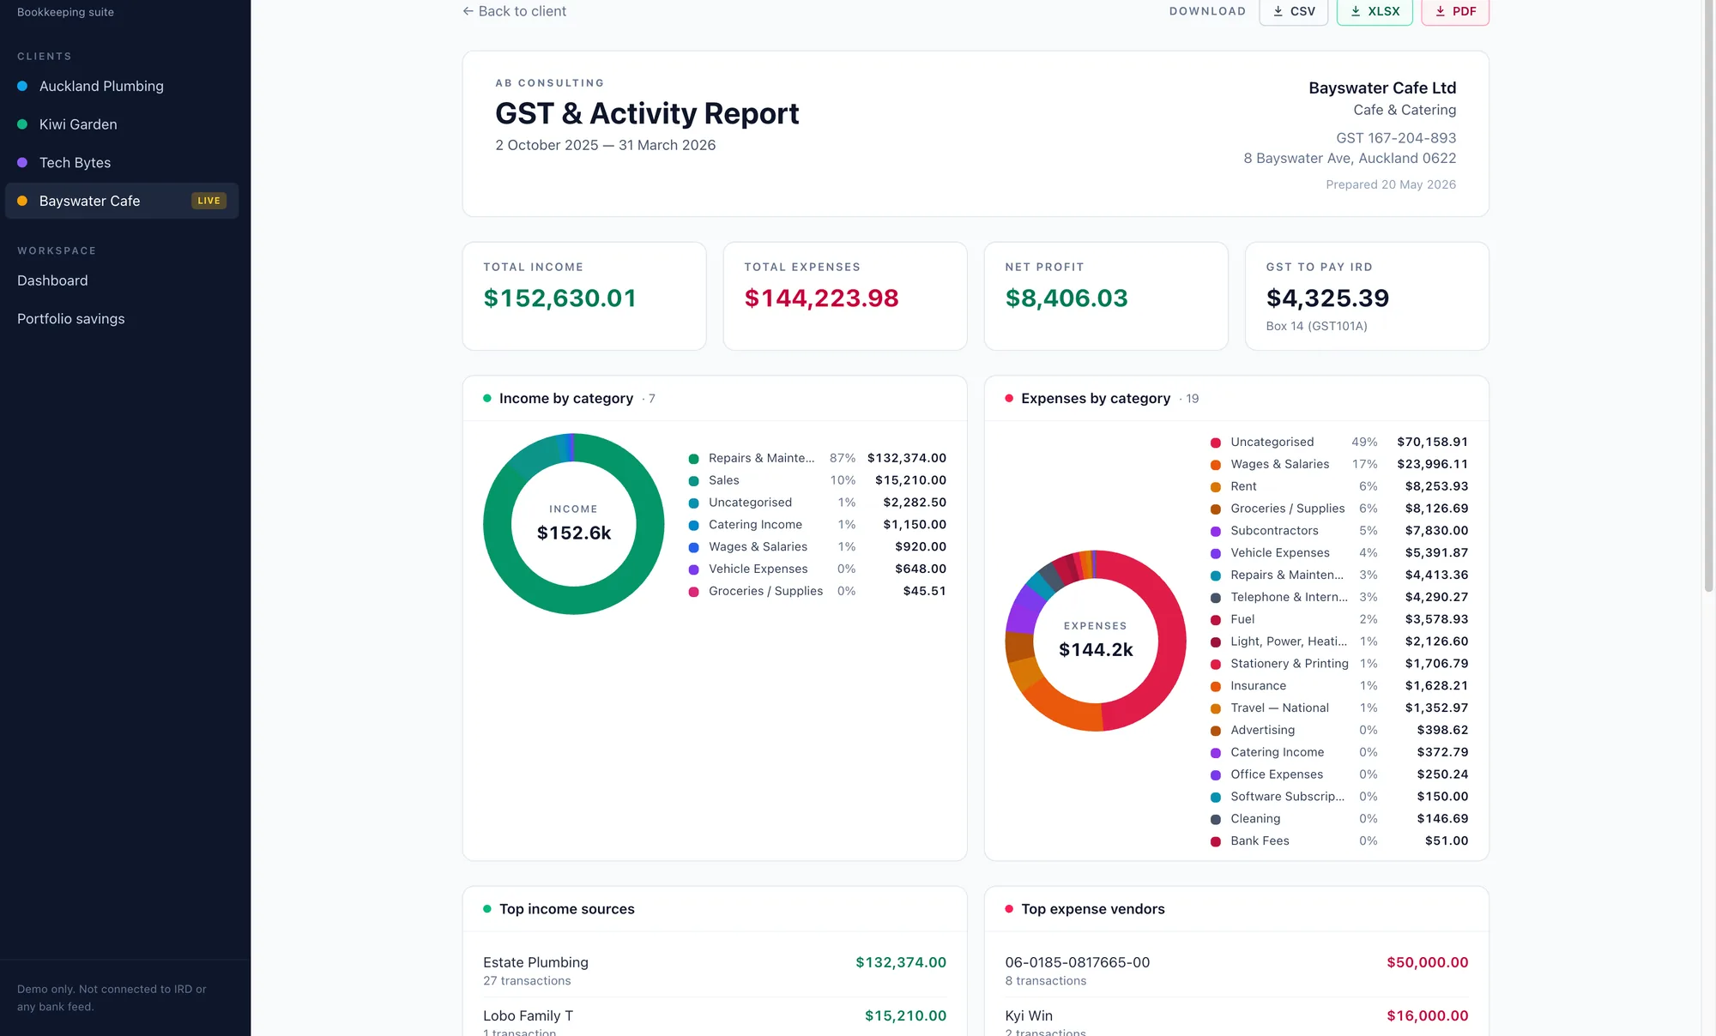This screenshot has height=1036, width=1716.
Task: Select the Insurance expense row
Action: coord(1338,686)
